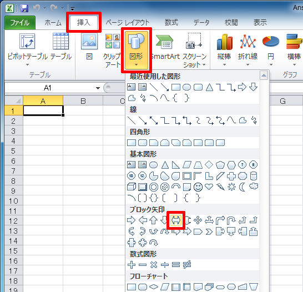The image size is (303, 292).
Task: Insert a テーブル table
Action: 61,47
